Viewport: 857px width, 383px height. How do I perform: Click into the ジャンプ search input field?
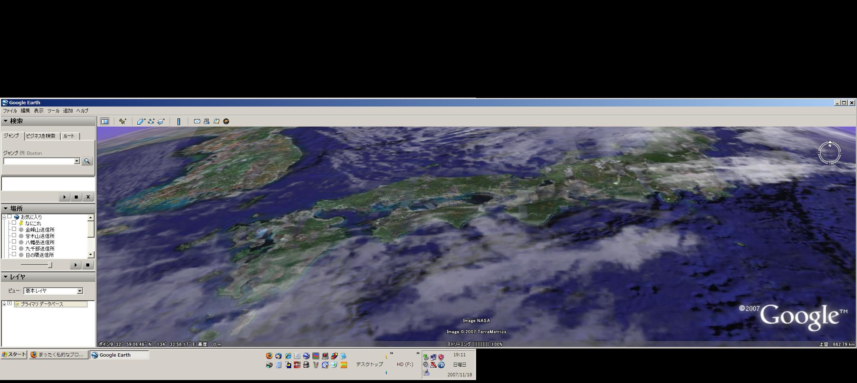coord(39,161)
